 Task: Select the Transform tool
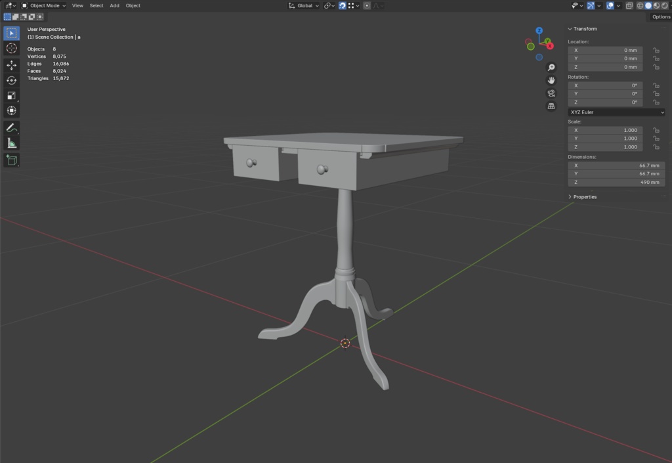pyautogui.click(x=12, y=110)
